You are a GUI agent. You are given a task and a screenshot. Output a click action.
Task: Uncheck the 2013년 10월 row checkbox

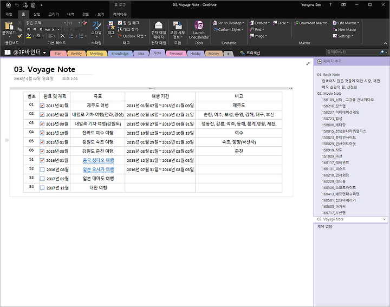[42, 133]
